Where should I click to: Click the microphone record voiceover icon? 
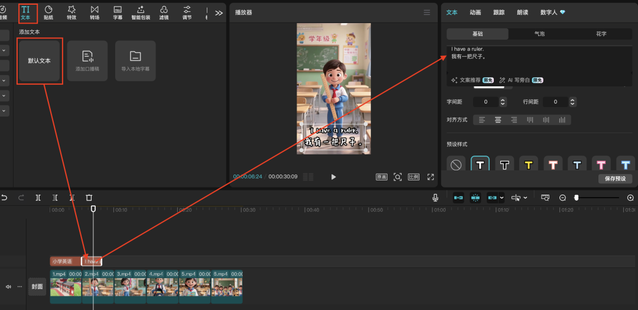tap(435, 198)
